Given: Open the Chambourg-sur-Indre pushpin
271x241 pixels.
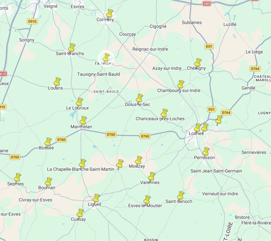Looking at the screenshot, I should pyautogui.click(x=181, y=84).
